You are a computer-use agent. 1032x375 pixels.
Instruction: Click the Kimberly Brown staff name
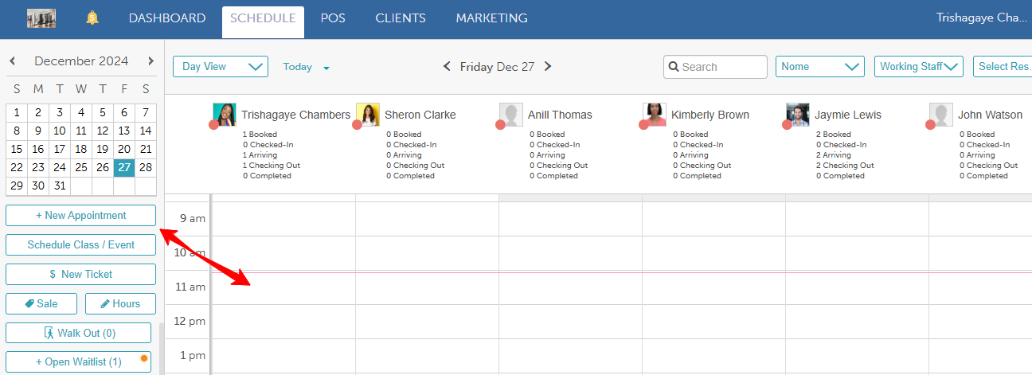[x=710, y=115]
